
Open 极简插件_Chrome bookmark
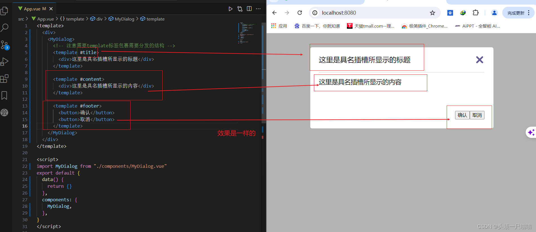click(x=425, y=26)
